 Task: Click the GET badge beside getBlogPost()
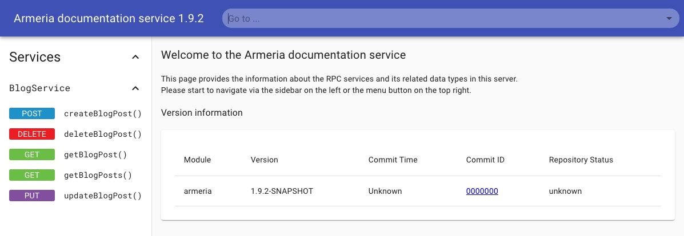(32, 154)
